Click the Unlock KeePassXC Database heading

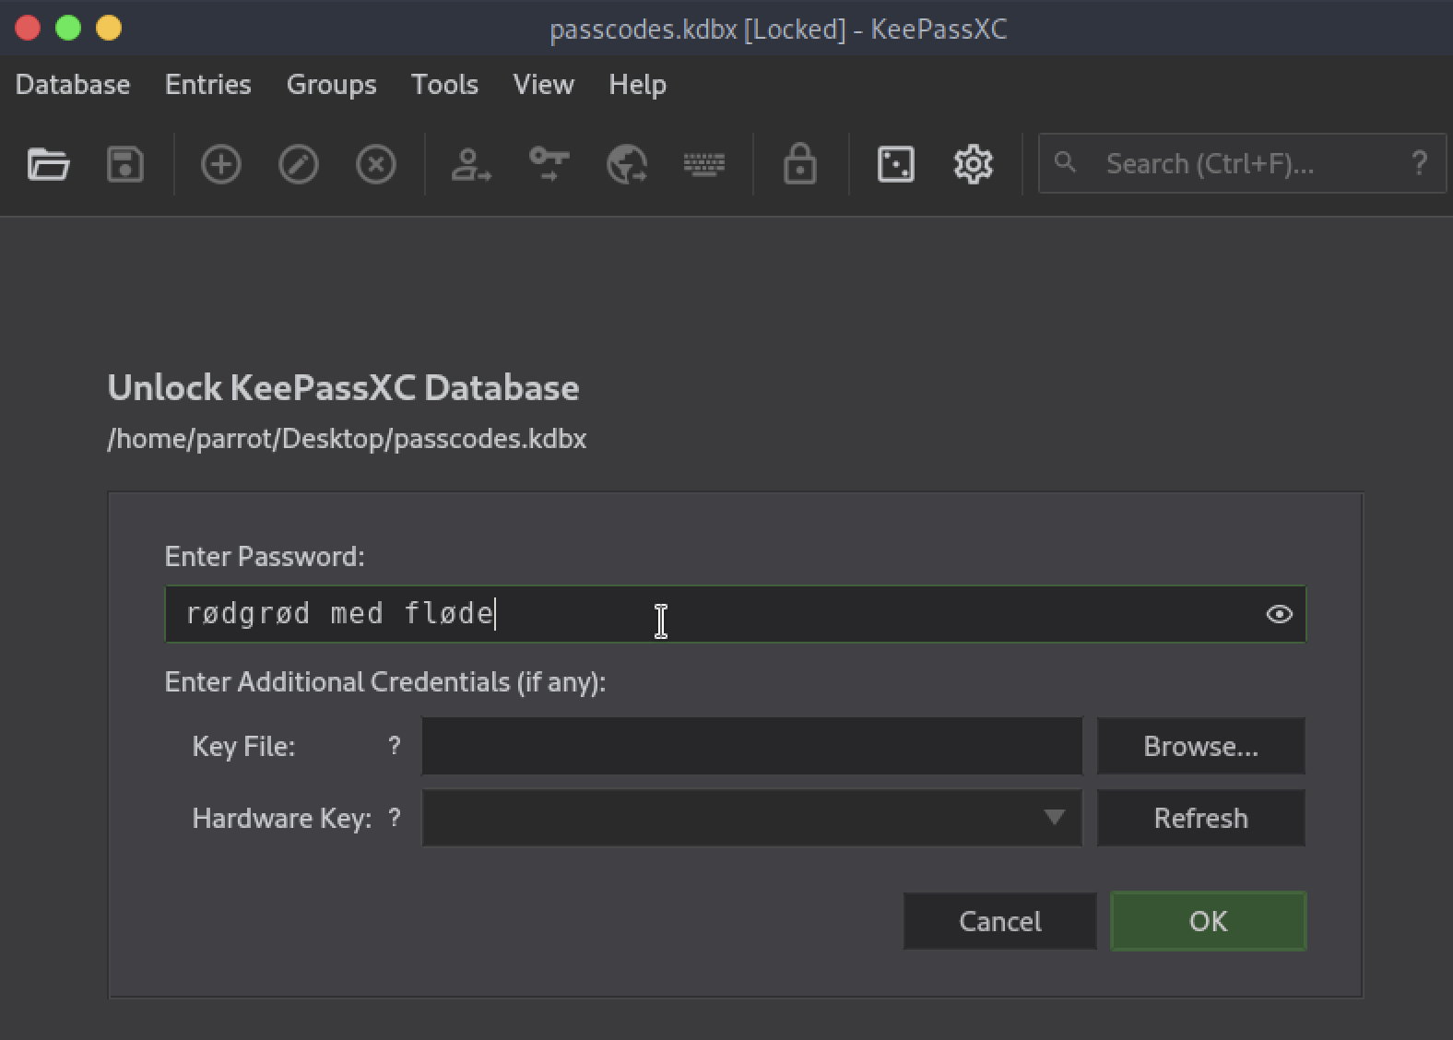click(x=343, y=387)
